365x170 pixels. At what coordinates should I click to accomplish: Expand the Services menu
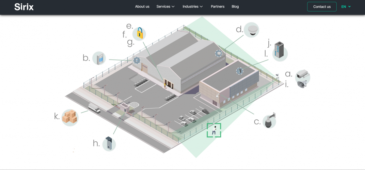click(165, 6)
